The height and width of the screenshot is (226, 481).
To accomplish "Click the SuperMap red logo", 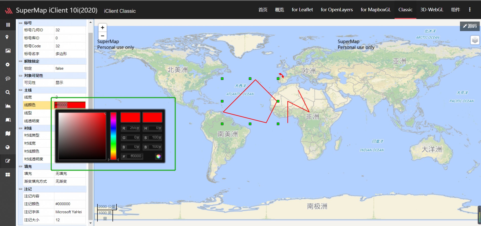I will [9, 11].
